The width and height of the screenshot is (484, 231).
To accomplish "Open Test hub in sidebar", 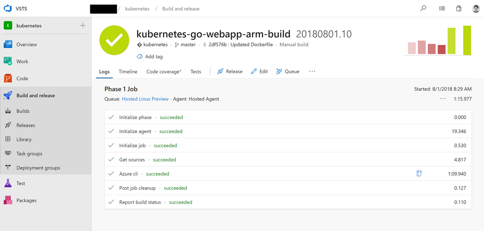I will pyautogui.click(x=21, y=183).
